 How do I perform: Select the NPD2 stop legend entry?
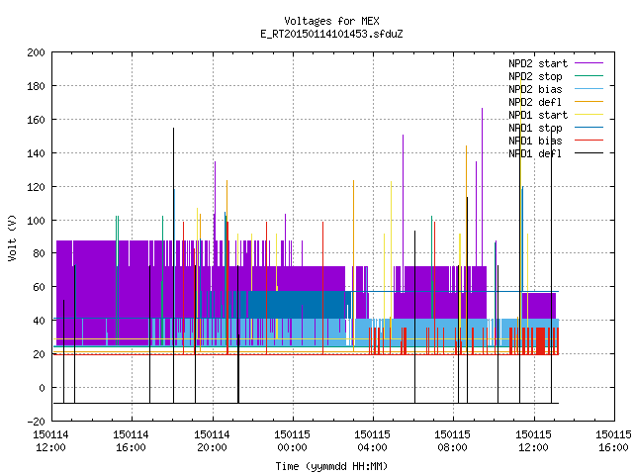tap(535, 76)
